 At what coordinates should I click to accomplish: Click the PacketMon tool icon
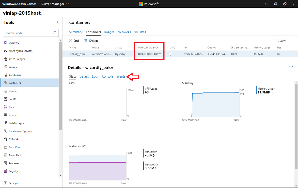tap(5, 147)
